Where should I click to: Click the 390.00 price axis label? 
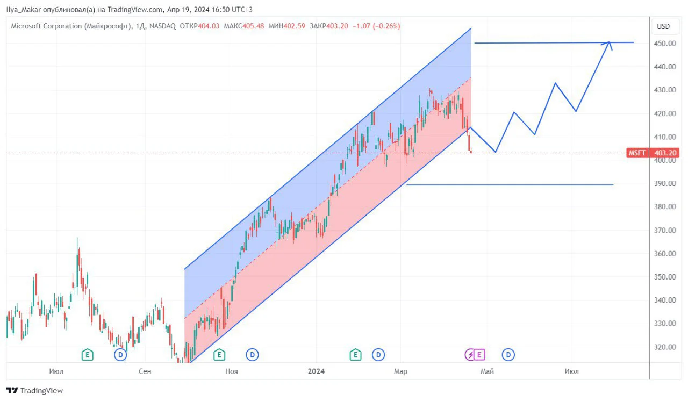tap(664, 183)
